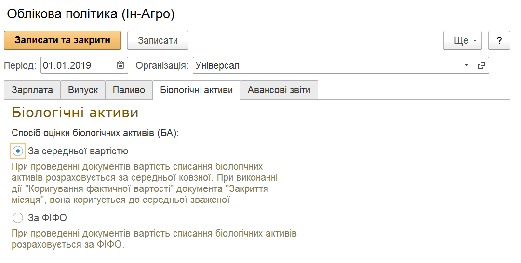Switch to the Біологічні активи tab
The image size is (521, 263).
(x=196, y=90)
